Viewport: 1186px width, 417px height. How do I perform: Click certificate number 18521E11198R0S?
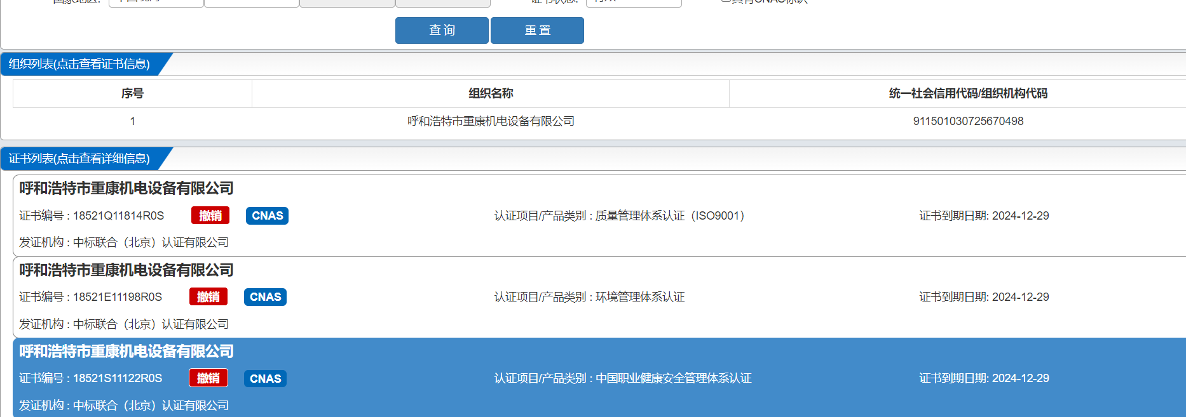pyautogui.click(x=118, y=297)
